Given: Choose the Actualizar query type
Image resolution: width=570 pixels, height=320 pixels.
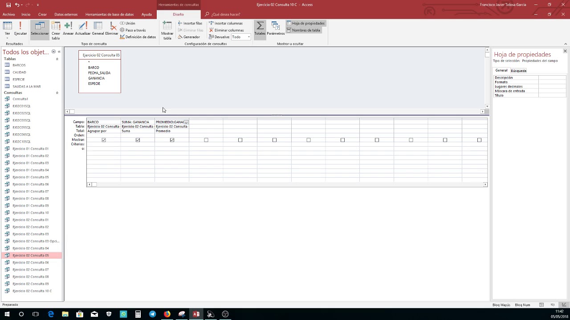Looking at the screenshot, I should pyautogui.click(x=83, y=29).
